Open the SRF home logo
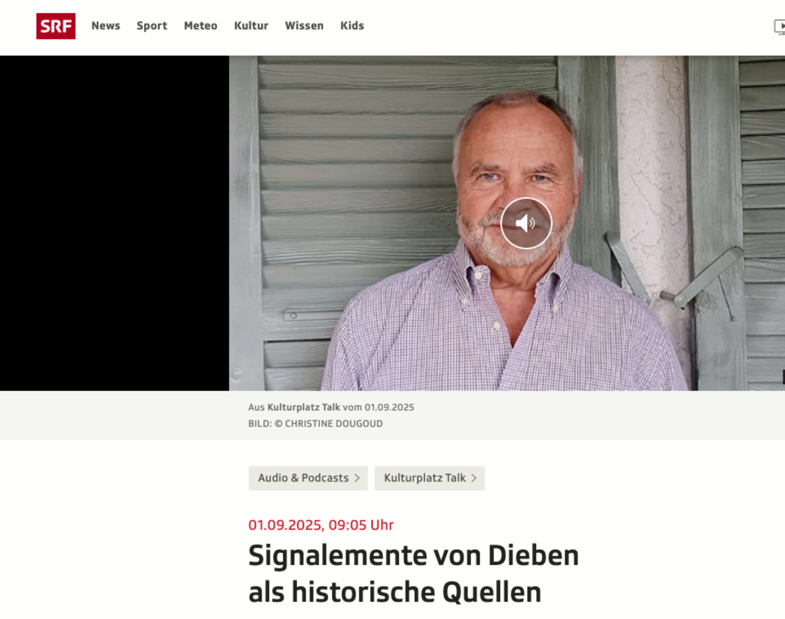The width and height of the screenshot is (785, 619). [x=56, y=26]
